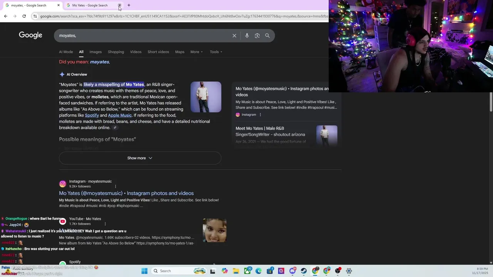This screenshot has width=493, height=277.
Task: Reload the current page
Action: 24,16
